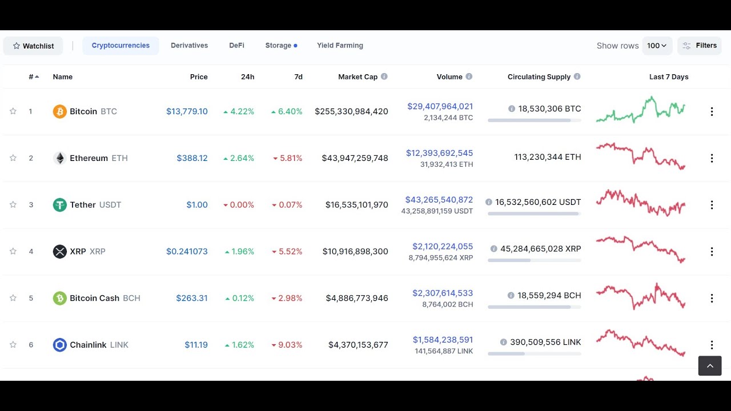Click the scroll-to-top arrow button
Image resolution: width=731 pixels, height=411 pixels.
click(x=710, y=366)
